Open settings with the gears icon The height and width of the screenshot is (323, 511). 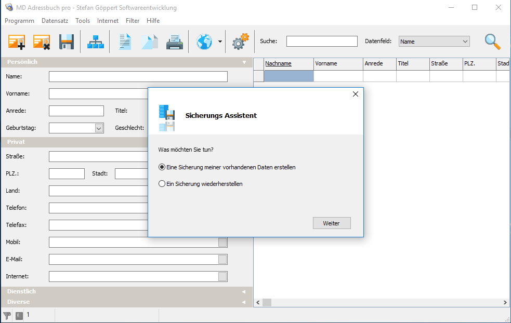[x=240, y=42]
